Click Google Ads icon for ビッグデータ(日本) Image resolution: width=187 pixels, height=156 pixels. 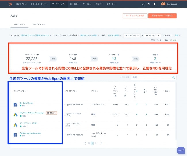point(15,125)
